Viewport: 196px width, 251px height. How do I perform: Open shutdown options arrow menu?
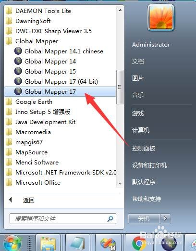click(165, 218)
